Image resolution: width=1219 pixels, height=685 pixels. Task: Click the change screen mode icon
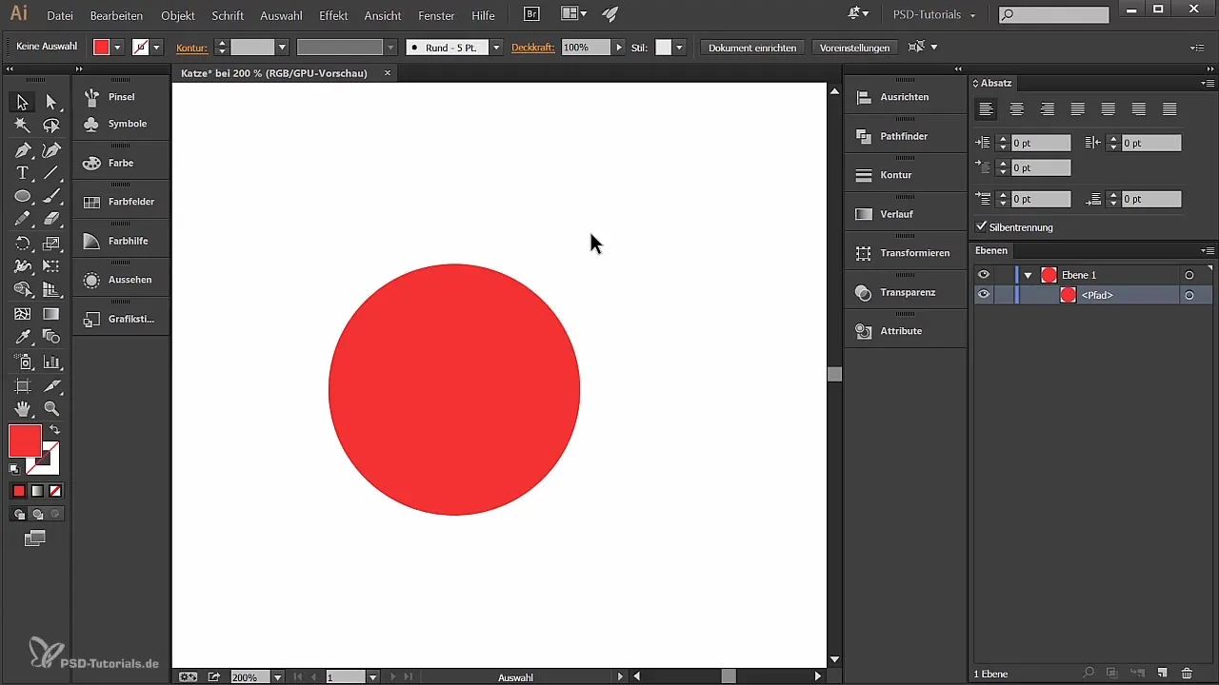pyautogui.click(x=35, y=538)
